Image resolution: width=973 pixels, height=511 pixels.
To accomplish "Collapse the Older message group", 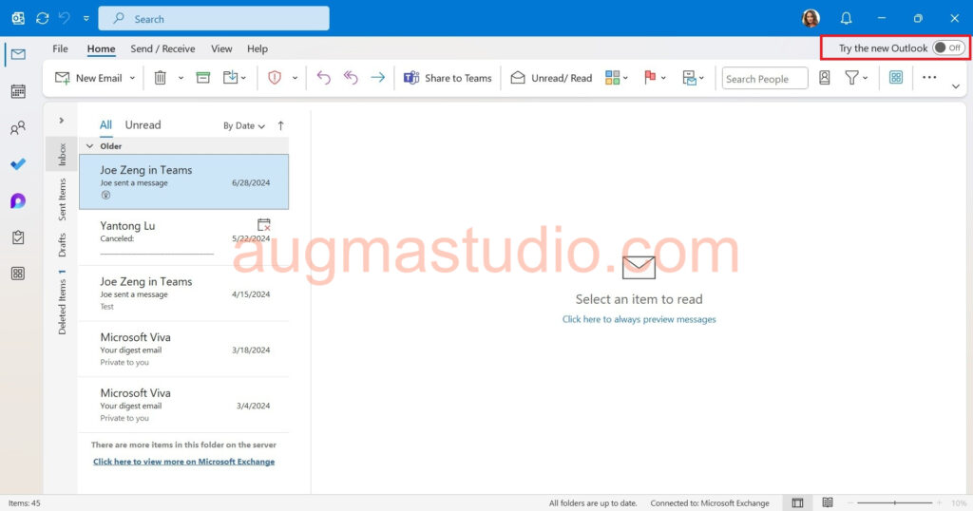I will coord(90,146).
